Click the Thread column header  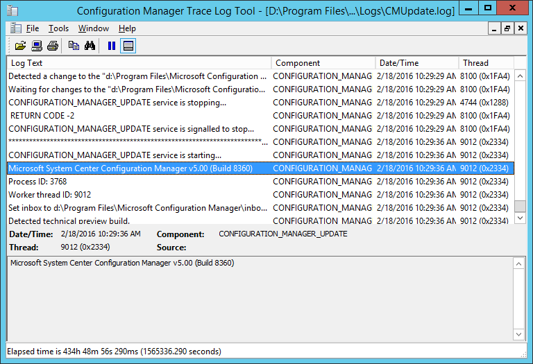tap(487, 63)
